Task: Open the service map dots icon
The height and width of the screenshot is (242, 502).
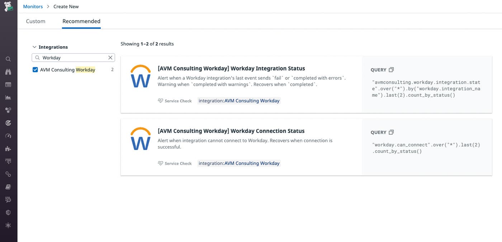Action: (8, 110)
